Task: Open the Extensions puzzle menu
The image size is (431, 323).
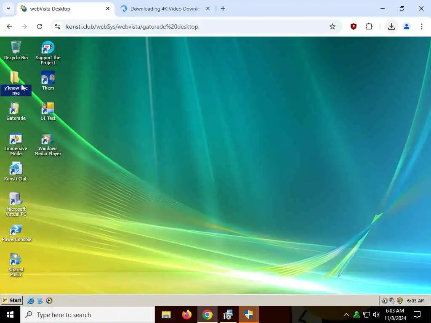Action: coord(369,26)
